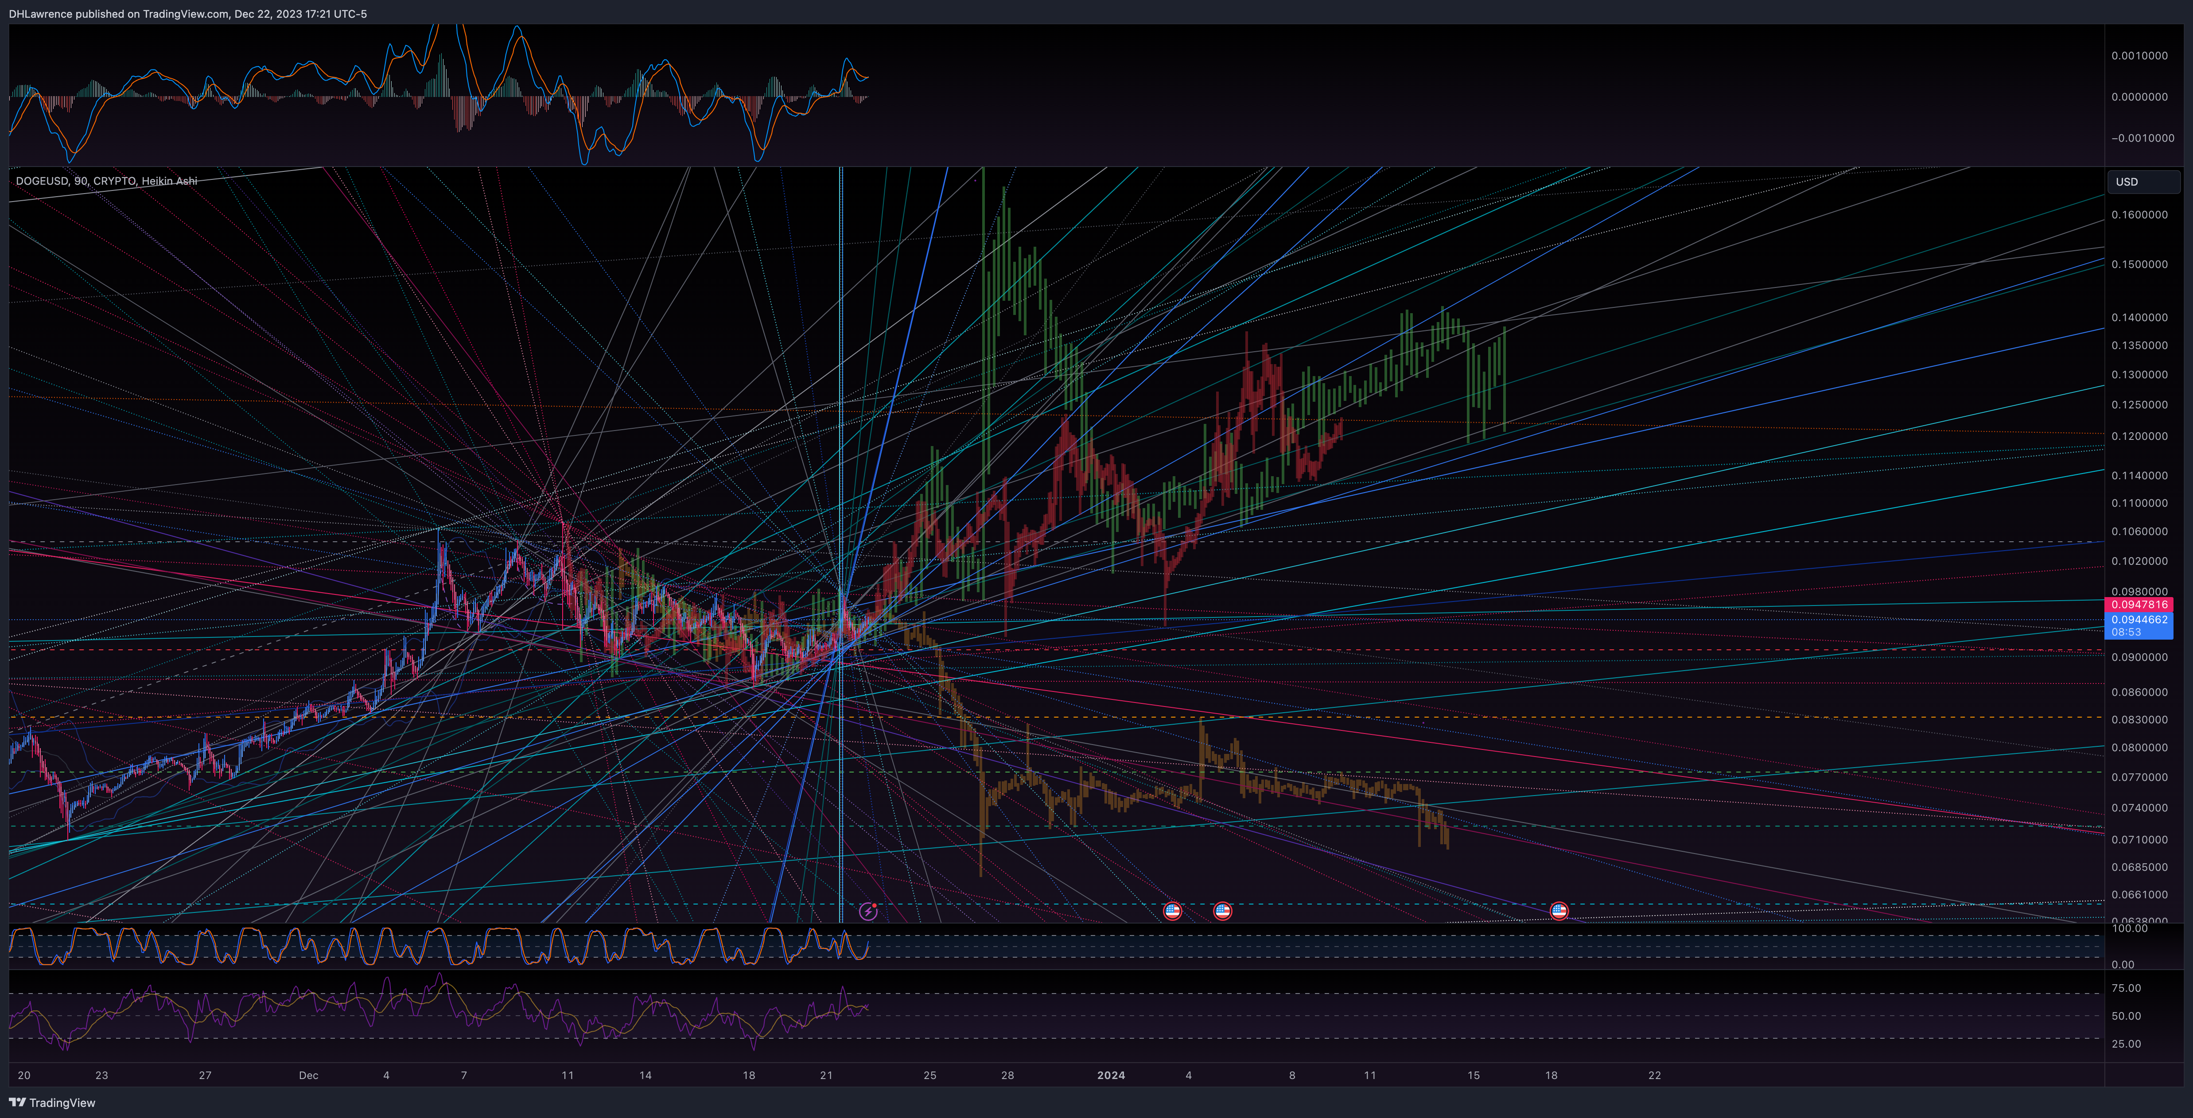Click the 2024 label on the time axis
2193x1118 pixels.
pos(1111,1075)
